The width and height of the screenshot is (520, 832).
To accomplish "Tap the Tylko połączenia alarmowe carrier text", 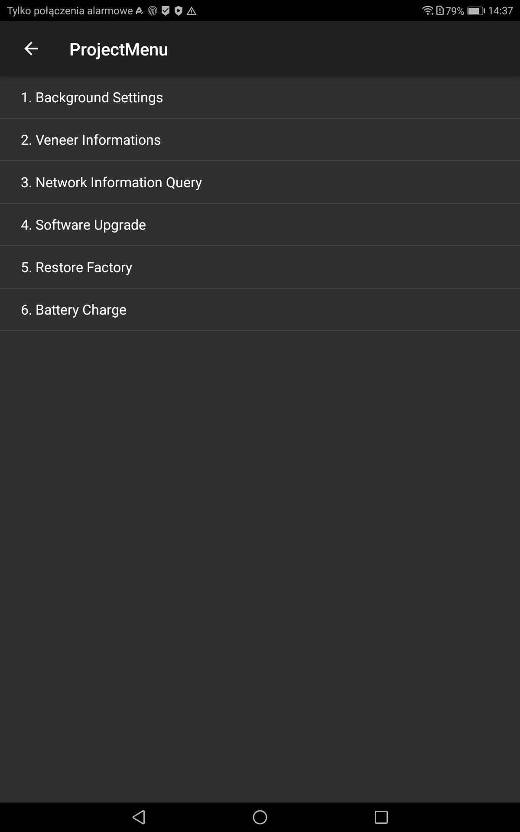I will (70, 11).
